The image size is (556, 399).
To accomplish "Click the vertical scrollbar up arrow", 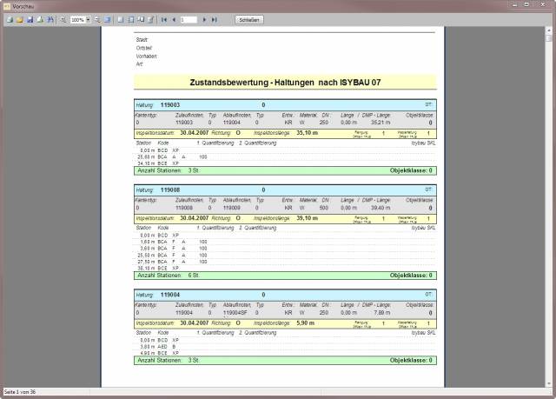I will [548, 30].
